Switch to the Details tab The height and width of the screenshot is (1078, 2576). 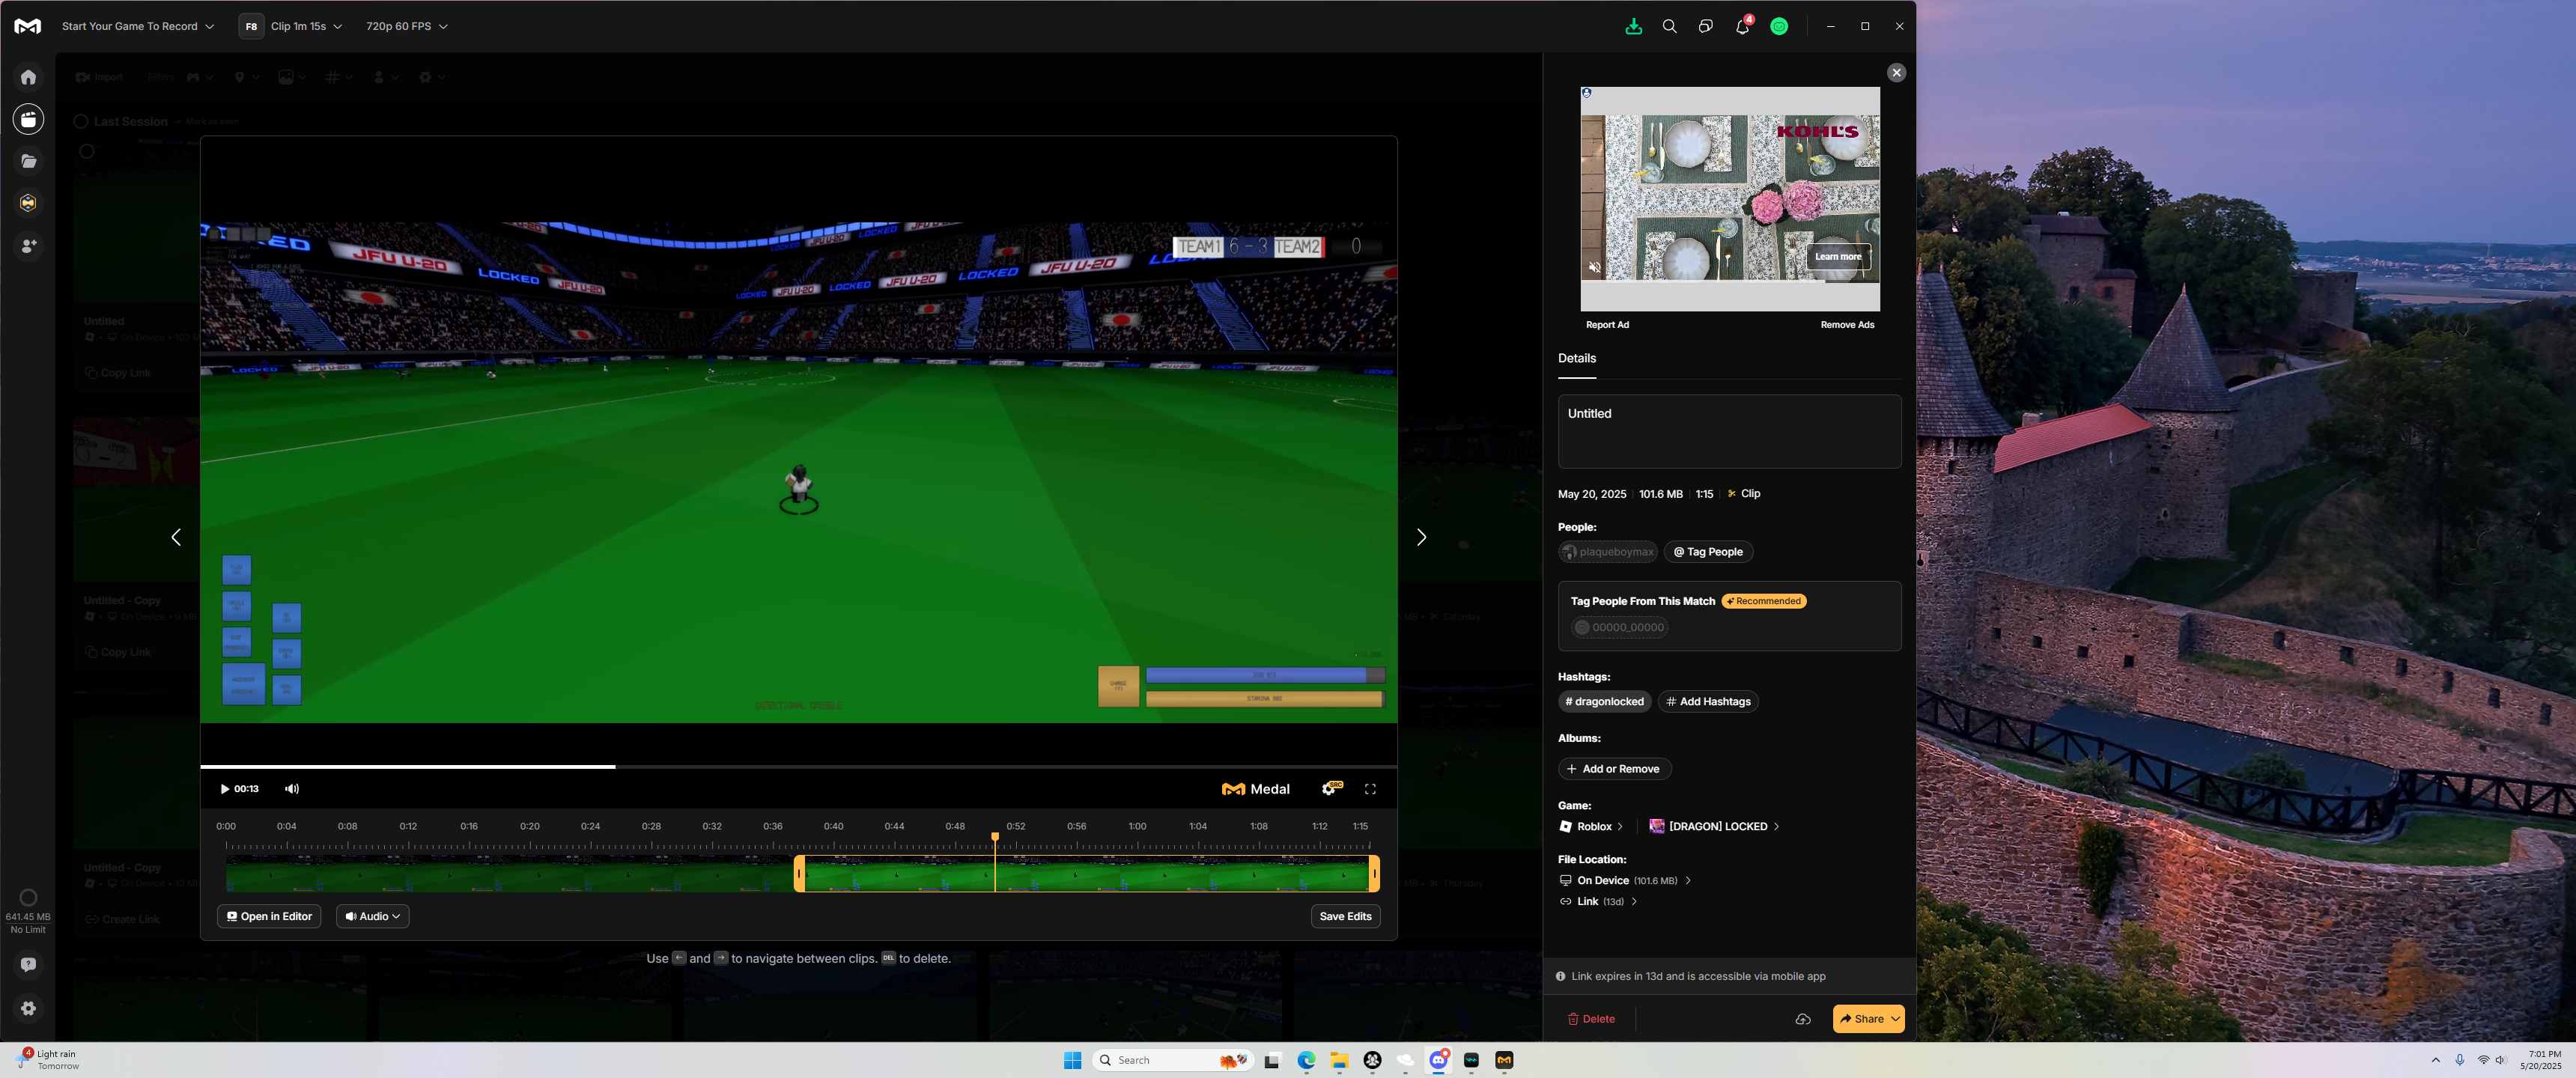pyautogui.click(x=1576, y=358)
